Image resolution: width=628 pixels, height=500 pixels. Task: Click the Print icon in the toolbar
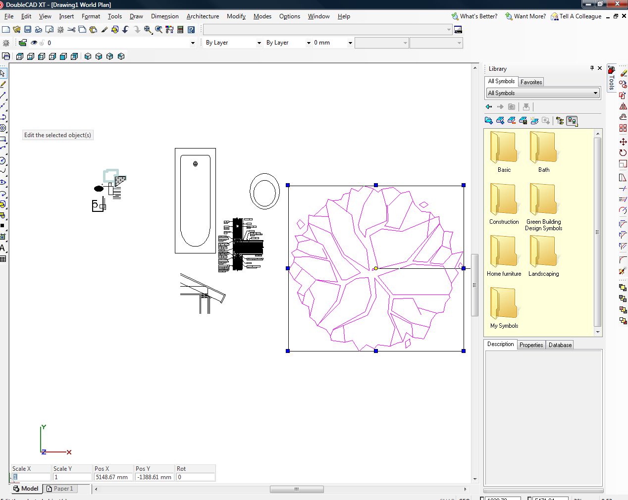click(38, 30)
